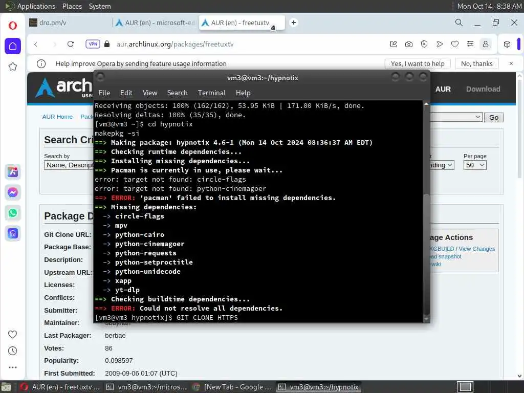Image resolution: width=524 pixels, height=393 pixels.
Task: Open the bookmarks star icon in sidebar
Action: tap(13, 67)
